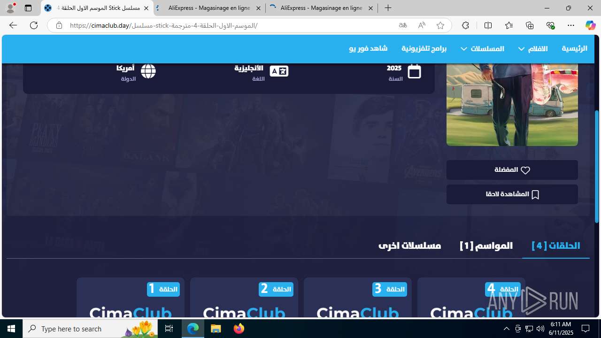The image size is (601, 338).
Task: Click the page vertical scrollbar
Action: coord(597,166)
